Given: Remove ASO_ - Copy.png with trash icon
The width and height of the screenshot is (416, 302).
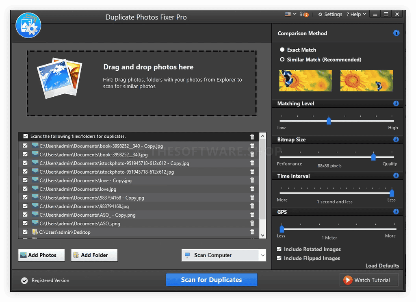Looking at the screenshot, I should [x=252, y=215].
